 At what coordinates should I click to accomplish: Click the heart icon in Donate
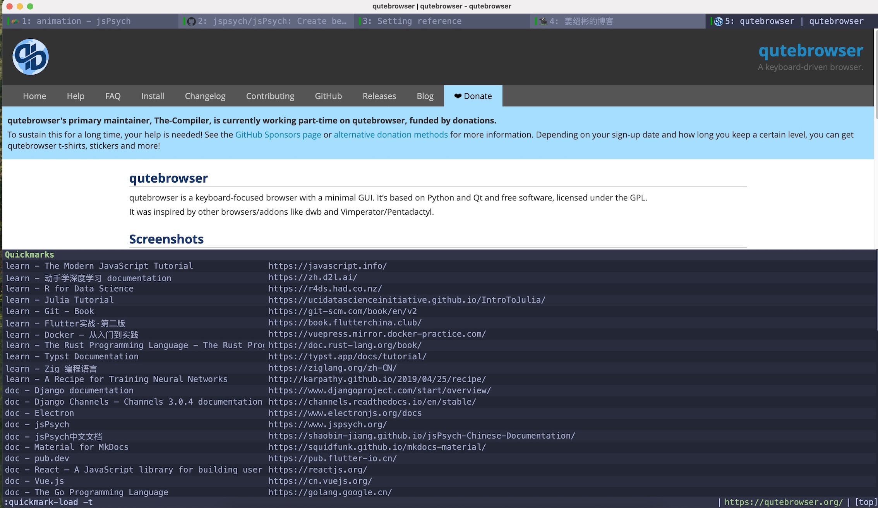click(458, 96)
